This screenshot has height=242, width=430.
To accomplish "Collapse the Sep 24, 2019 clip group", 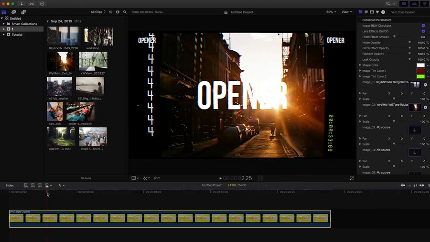I will [x=47, y=21].
